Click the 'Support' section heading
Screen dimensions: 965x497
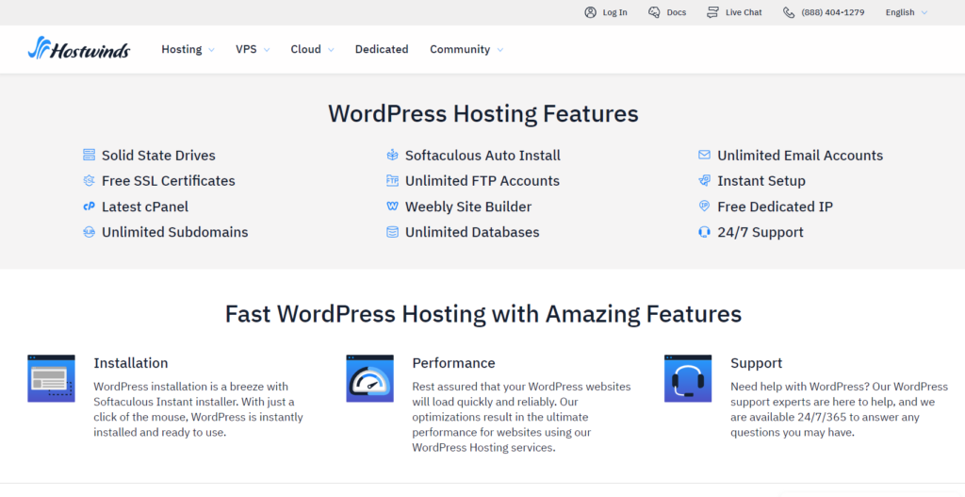point(757,363)
